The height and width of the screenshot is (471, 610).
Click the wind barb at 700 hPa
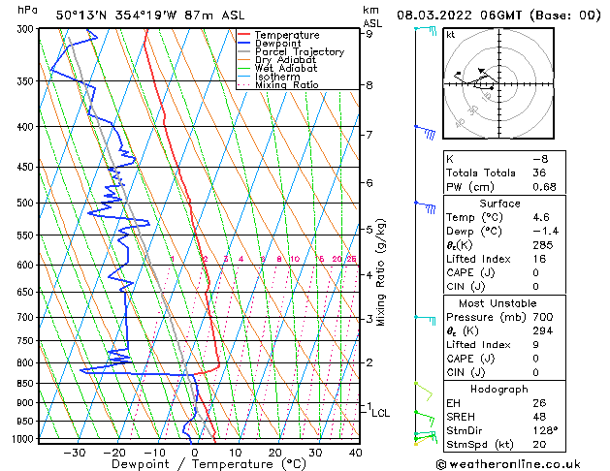[x=425, y=320]
